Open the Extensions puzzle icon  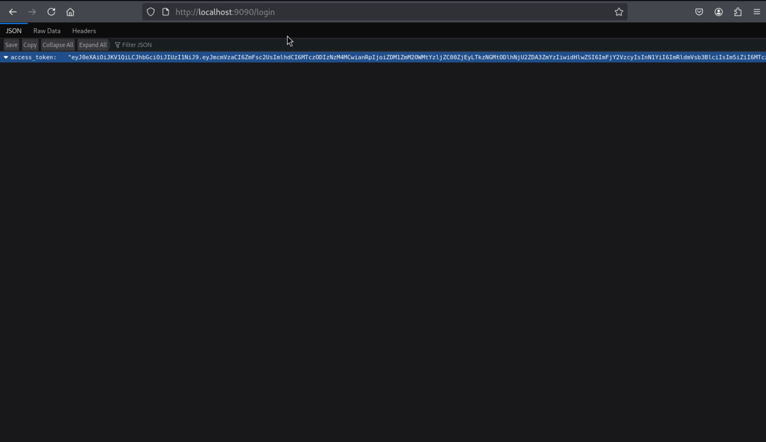tap(738, 12)
